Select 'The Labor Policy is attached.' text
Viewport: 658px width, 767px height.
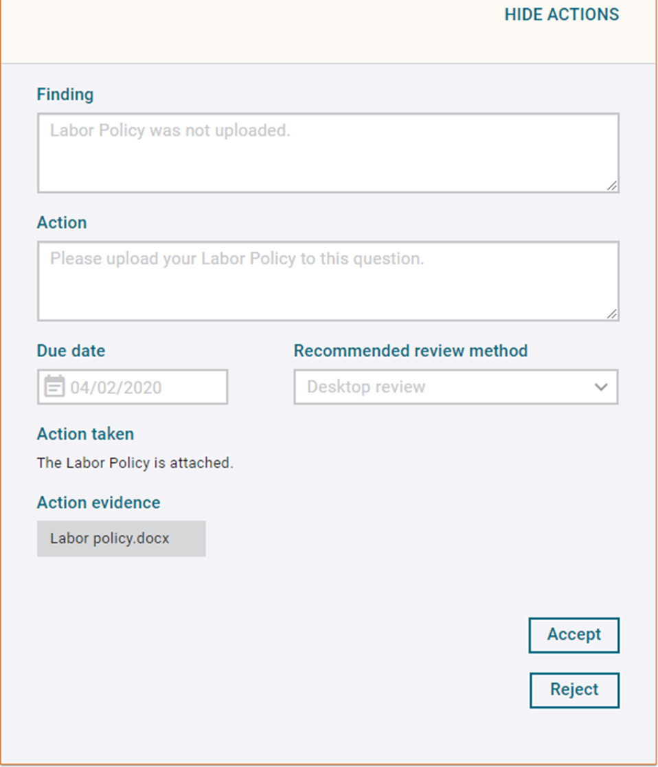[135, 463]
